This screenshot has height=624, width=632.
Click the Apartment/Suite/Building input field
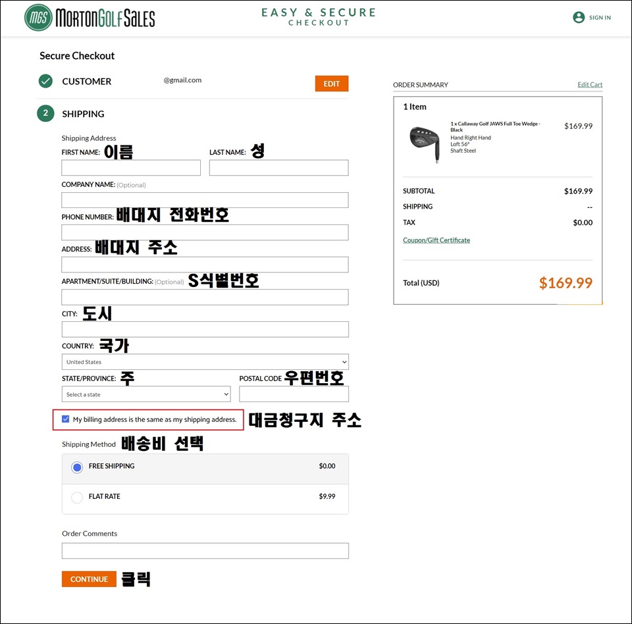205,297
